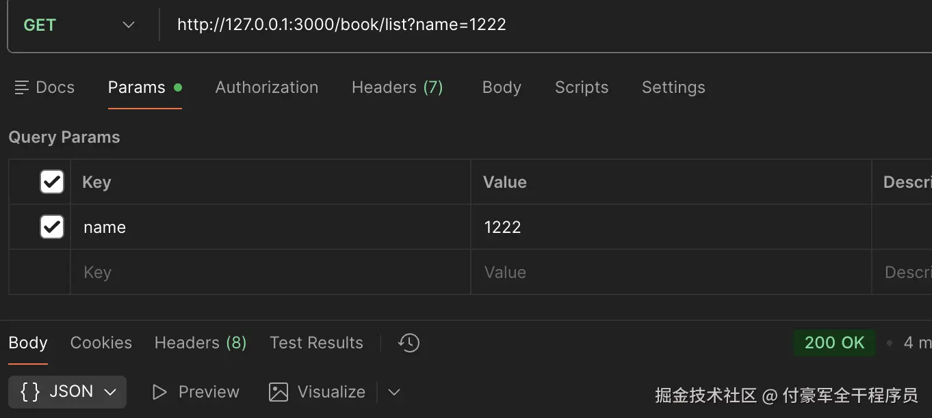Open the Test Results tab

click(316, 343)
